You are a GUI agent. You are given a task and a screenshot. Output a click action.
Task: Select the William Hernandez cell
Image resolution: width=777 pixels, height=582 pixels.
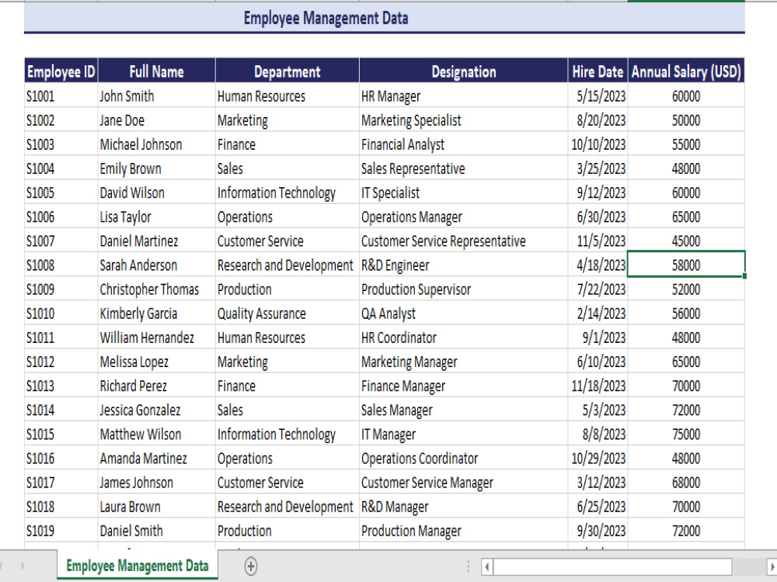click(157, 338)
